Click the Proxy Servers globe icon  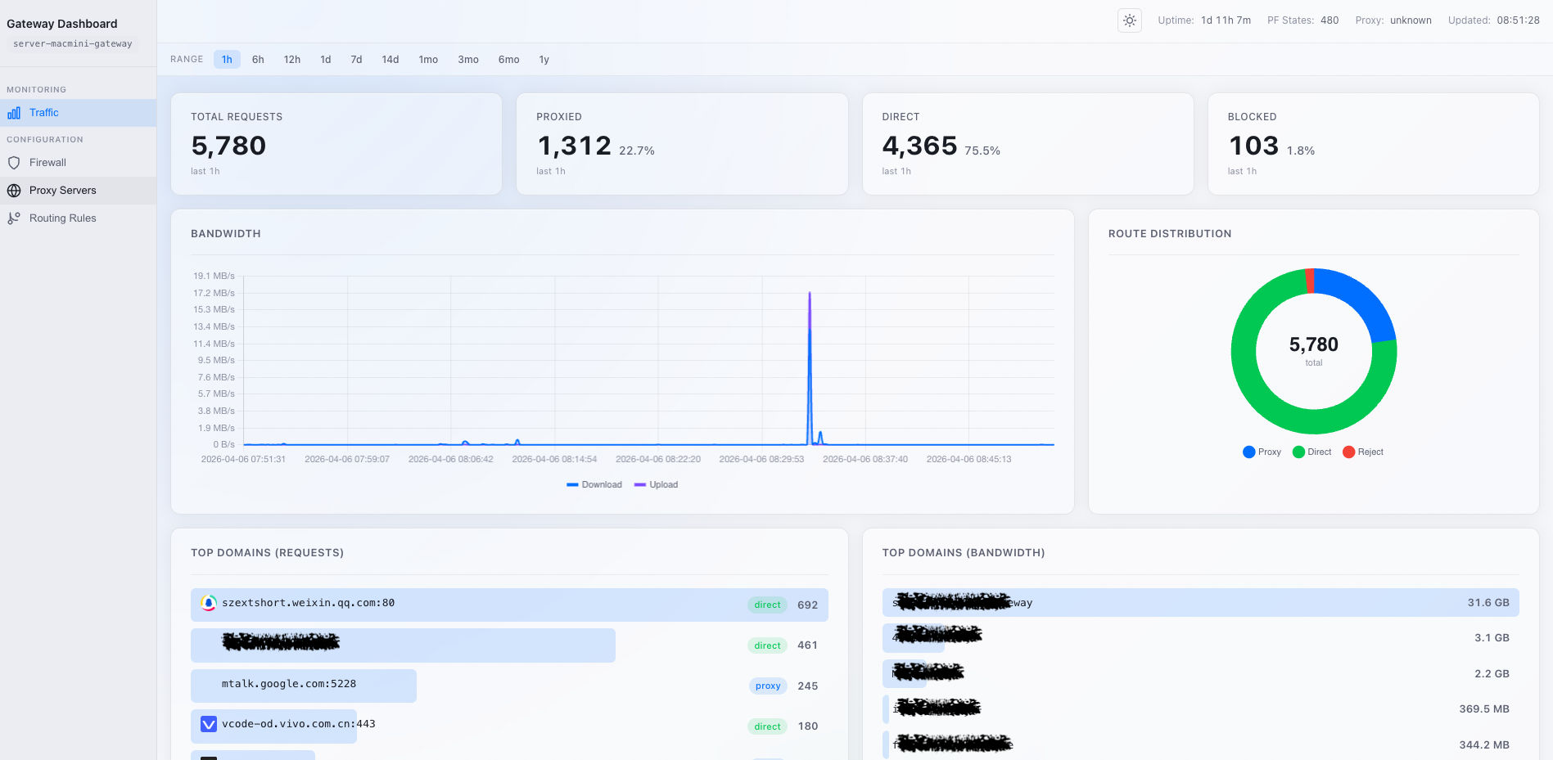click(x=14, y=191)
